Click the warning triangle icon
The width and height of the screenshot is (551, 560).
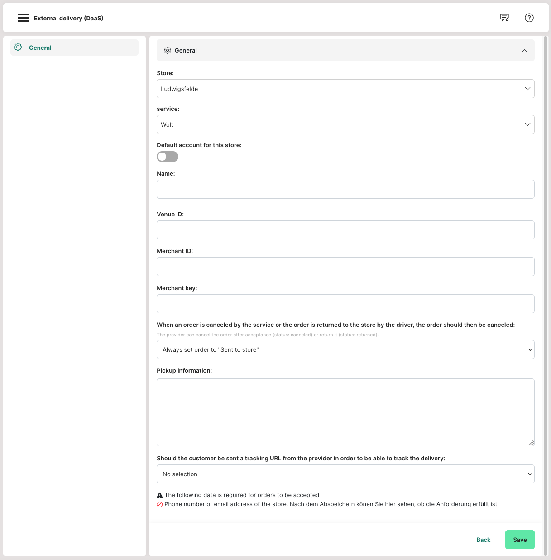tap(160, 495)
